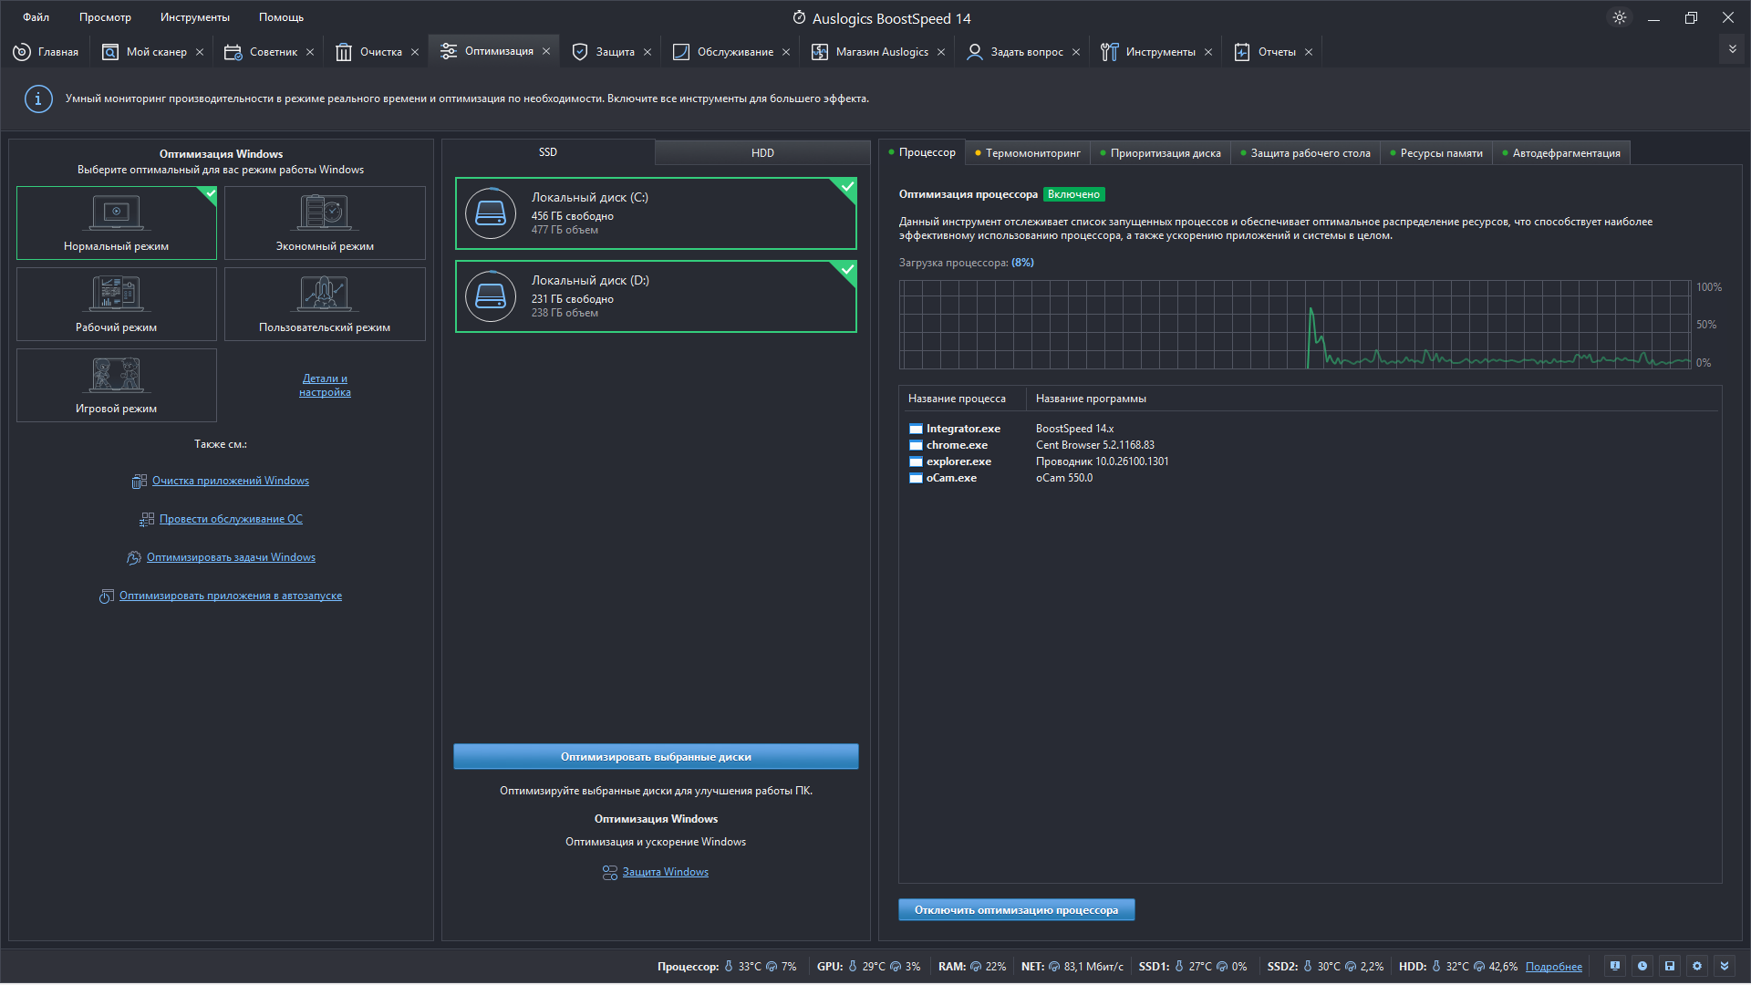Open settings gear in the status bar

point(1697,966)
